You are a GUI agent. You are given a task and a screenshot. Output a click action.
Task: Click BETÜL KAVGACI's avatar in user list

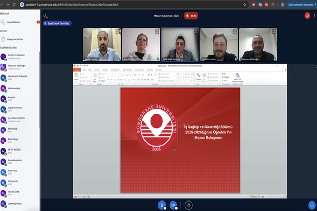tap(3, 151)
